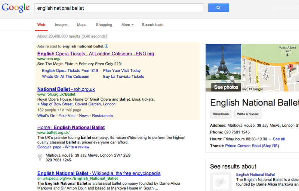The height and width of the screenshot is (191, 299).
Task: Click the Markova House 39 Jay Mews address text
Action: (x=88, y=155)
